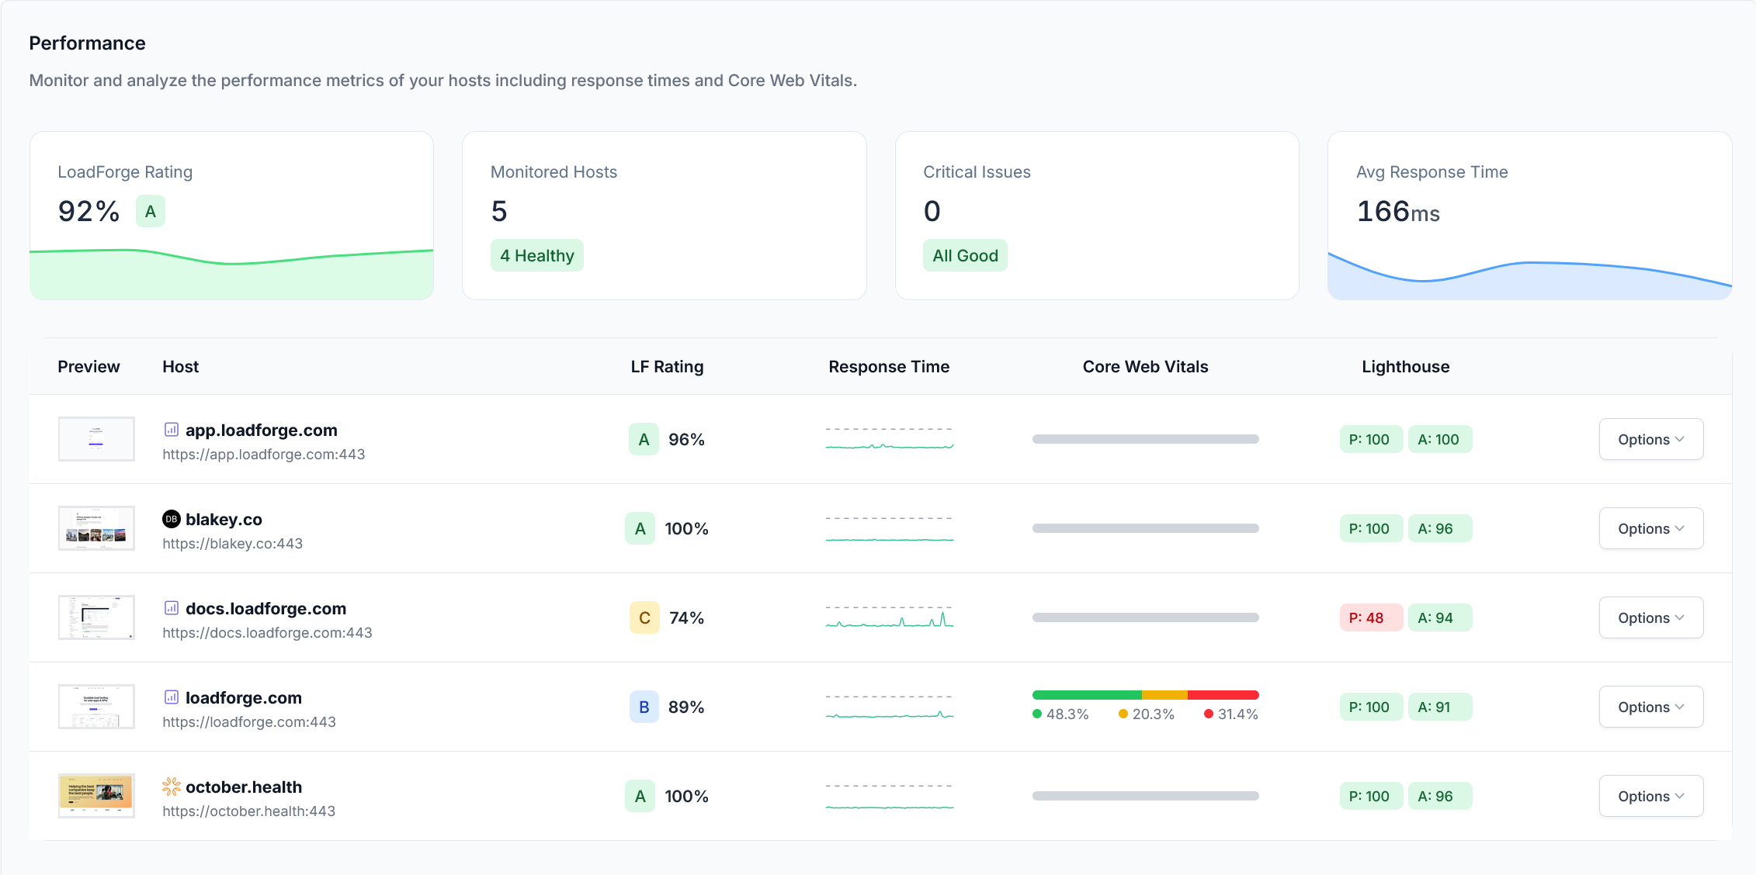Click the LoadForge Rating green trend chart
This screenshot has width=1756, height=875.
[x=231, y=273]
